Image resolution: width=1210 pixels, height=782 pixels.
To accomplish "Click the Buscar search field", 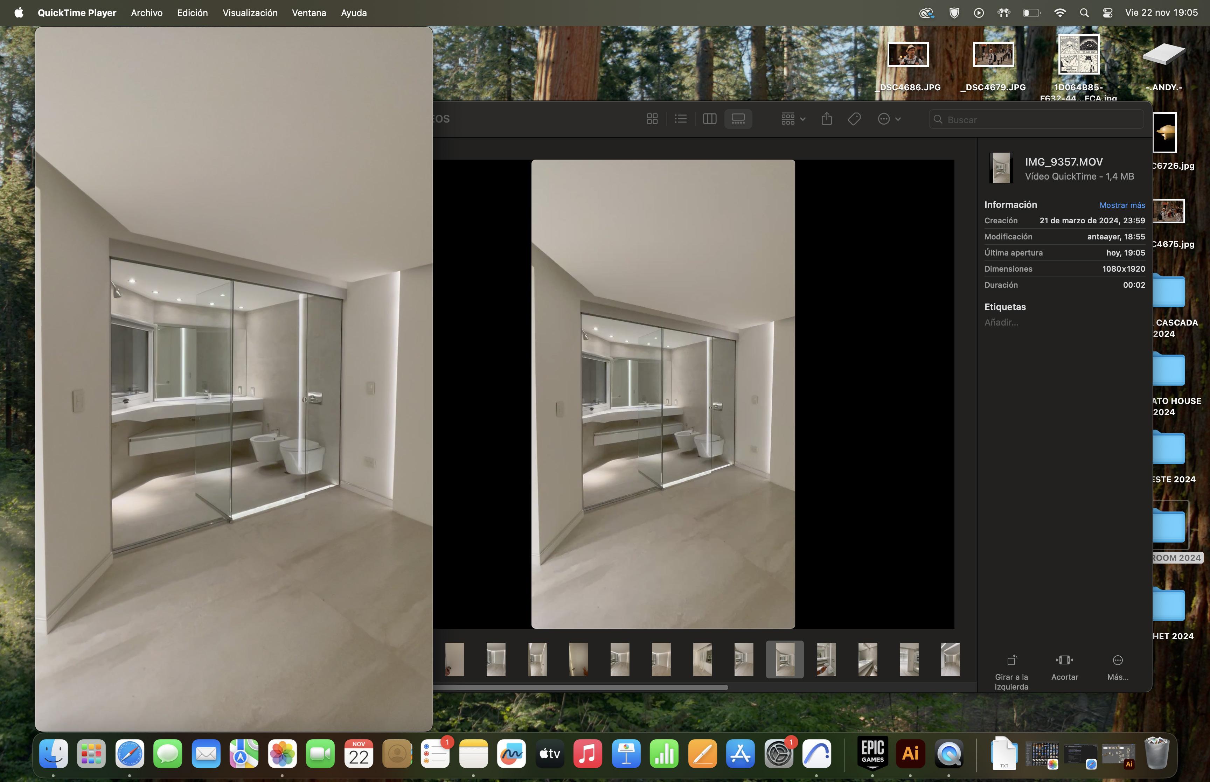I will (x=1041, y=120).
